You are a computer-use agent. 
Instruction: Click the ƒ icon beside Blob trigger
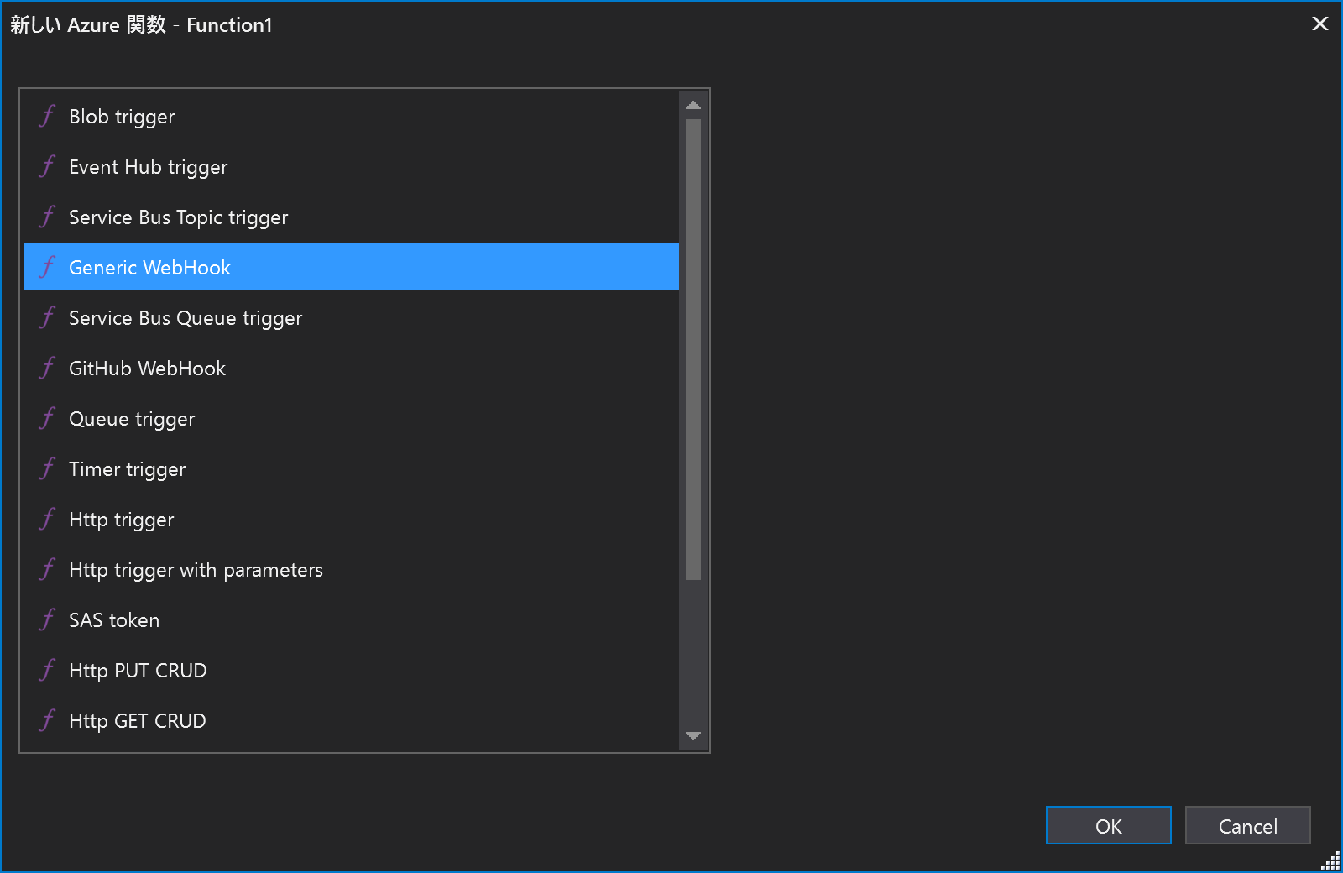[x=47, y=116]
